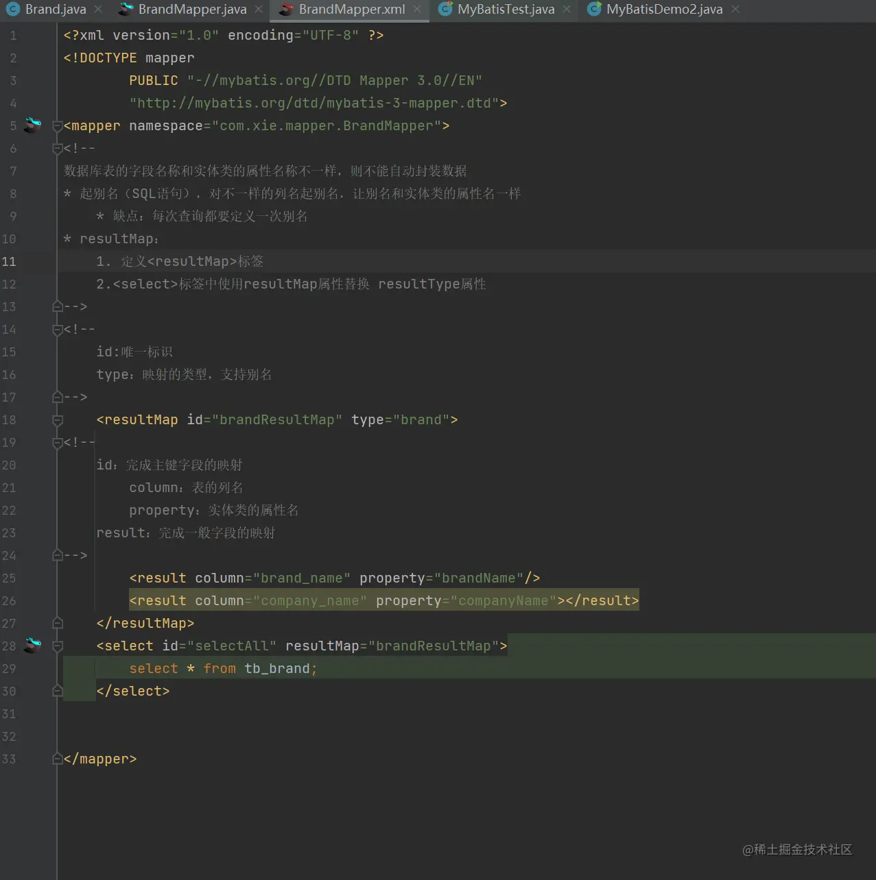This screenshot has height=880, width=876.
Task: Close the BrandMapper.xml tab
Action: [417, 10]
